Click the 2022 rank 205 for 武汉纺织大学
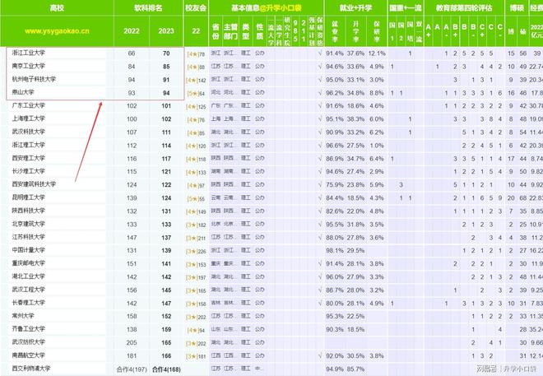 [x=132, y=343]
